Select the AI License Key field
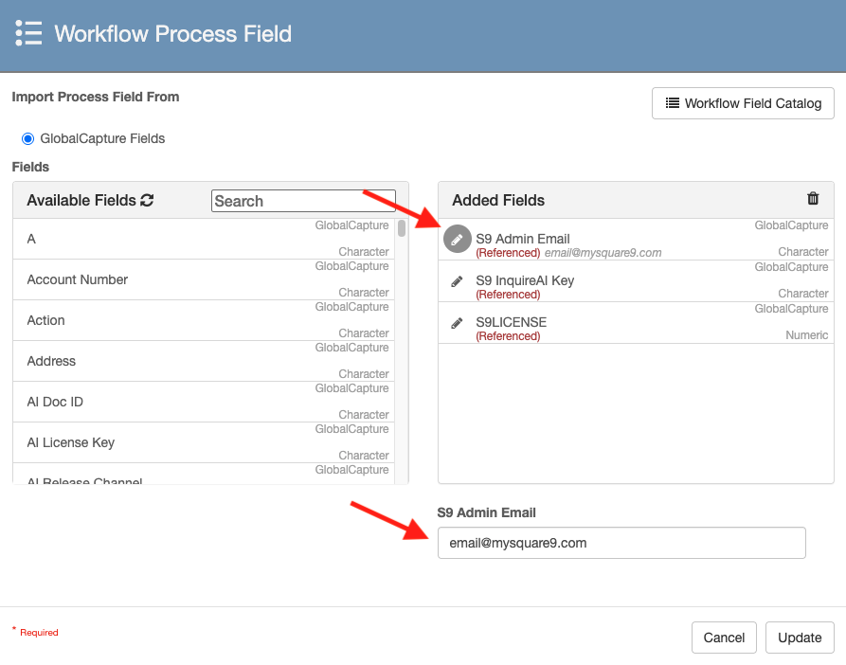The image size is (846, 665). (71, 442)
